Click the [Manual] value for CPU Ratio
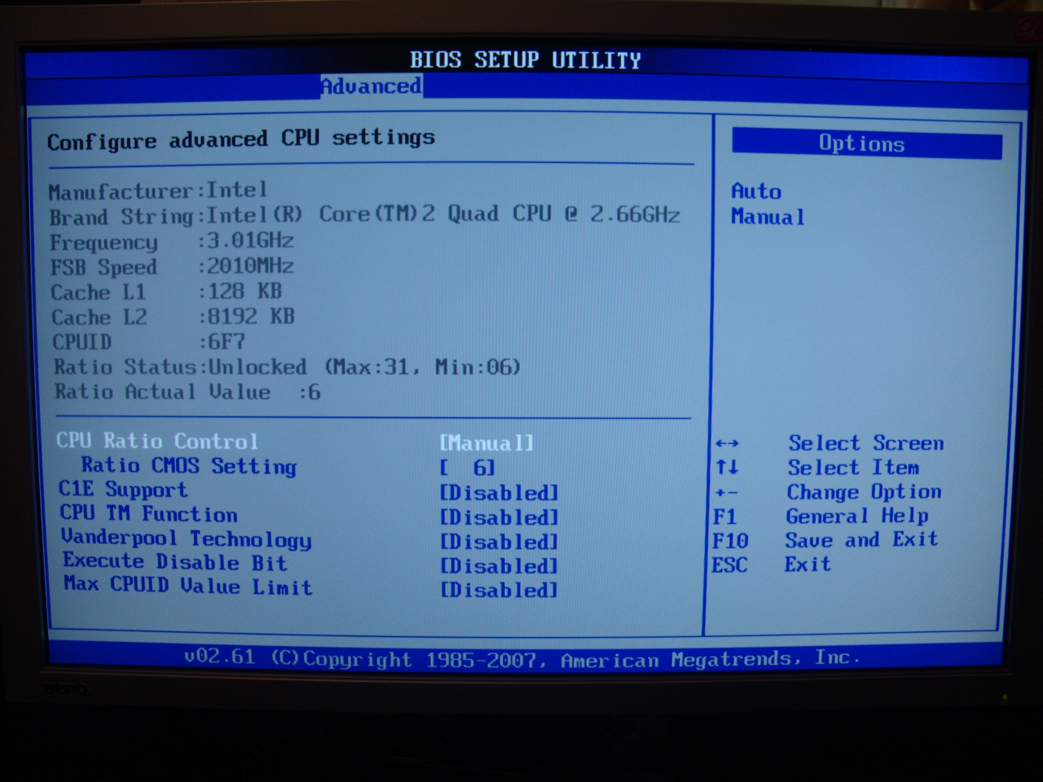This screenshot has width=1043, height=782. click(x=486, y=443)
